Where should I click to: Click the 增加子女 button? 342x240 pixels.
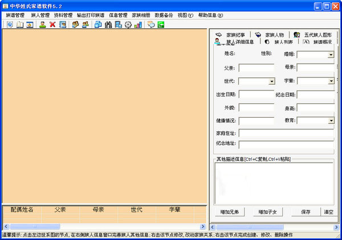(x=268, y=212)
